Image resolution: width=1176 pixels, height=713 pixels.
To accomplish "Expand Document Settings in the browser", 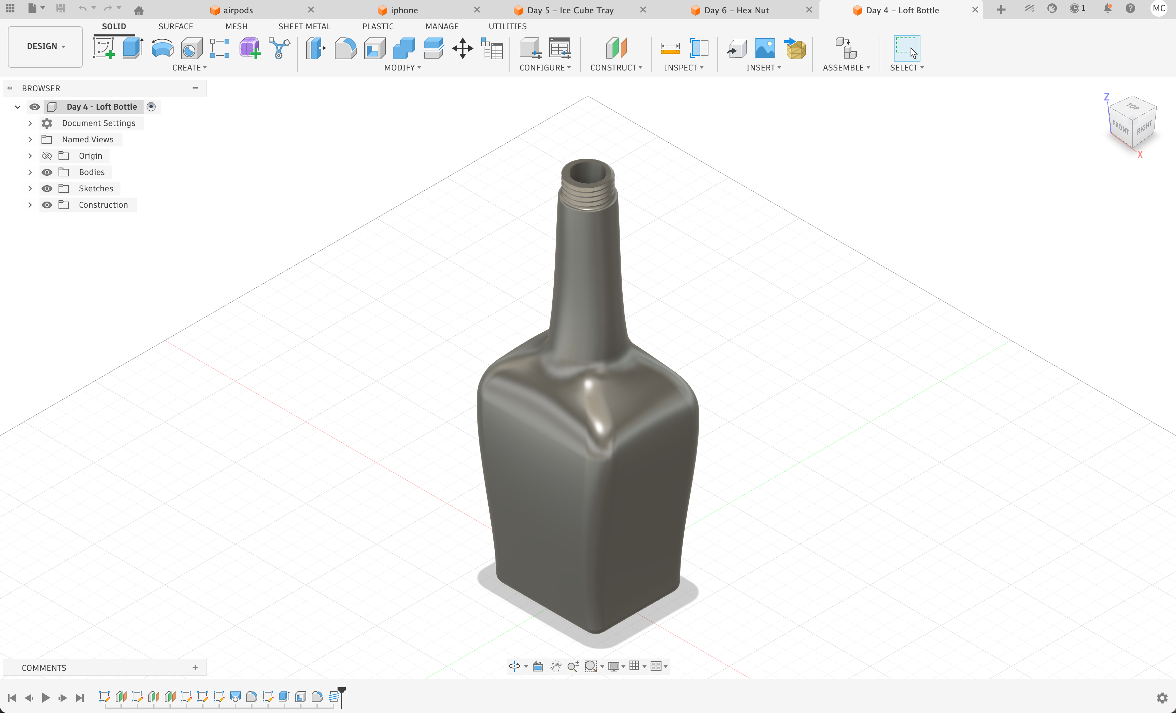I will pos(30,123).
